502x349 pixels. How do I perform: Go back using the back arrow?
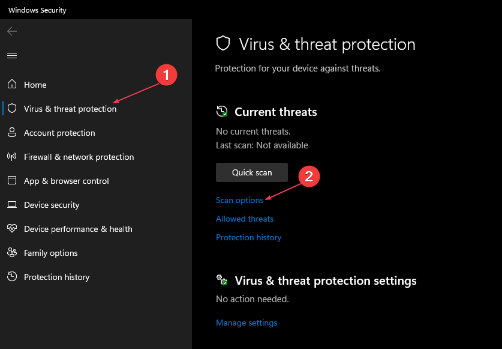12,31
